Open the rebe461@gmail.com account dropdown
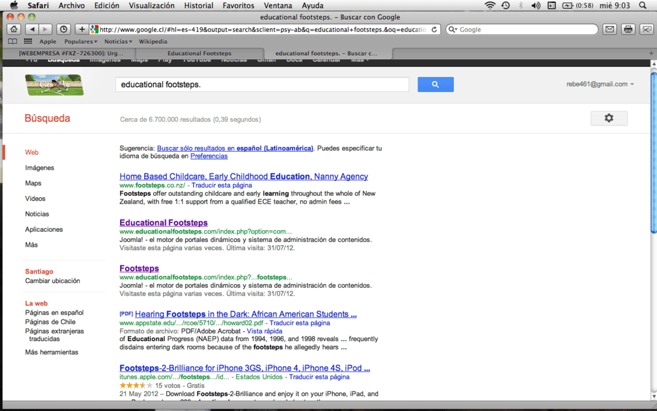 [600, 84]
